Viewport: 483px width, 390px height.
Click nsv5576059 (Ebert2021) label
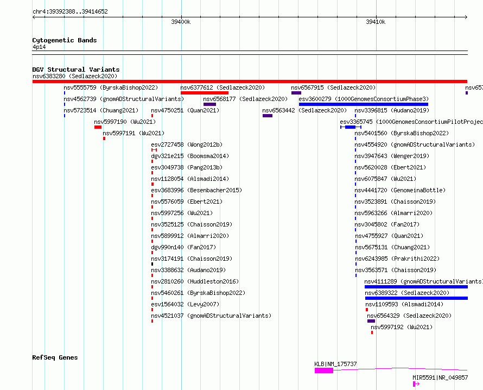tap(187, 202)
